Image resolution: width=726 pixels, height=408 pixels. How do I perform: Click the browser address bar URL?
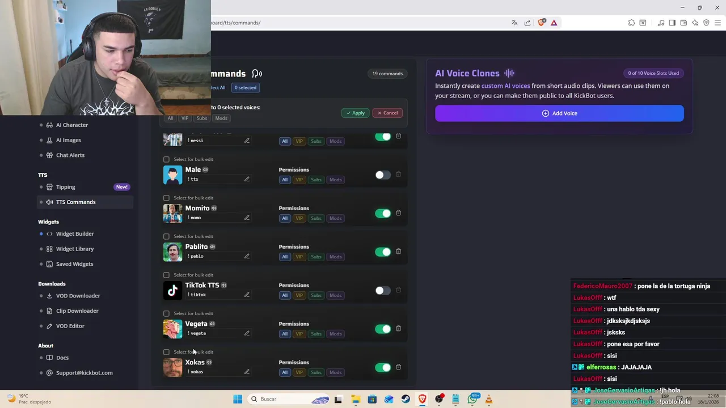tap(235, 23)
